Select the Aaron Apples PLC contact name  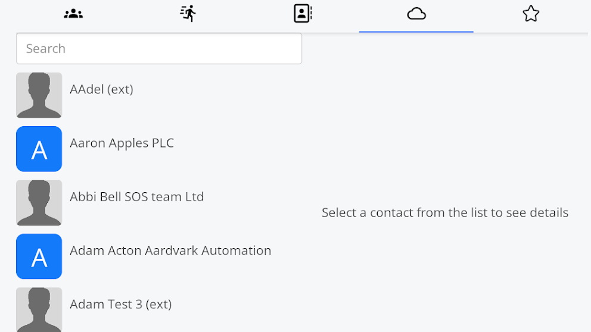click(x=122, y=143)
